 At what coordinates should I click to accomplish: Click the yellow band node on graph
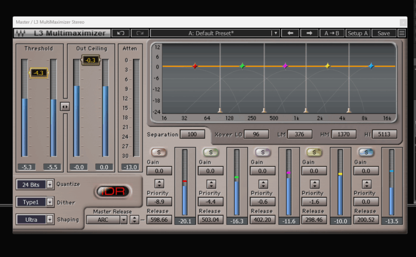(x=328, y=66)
